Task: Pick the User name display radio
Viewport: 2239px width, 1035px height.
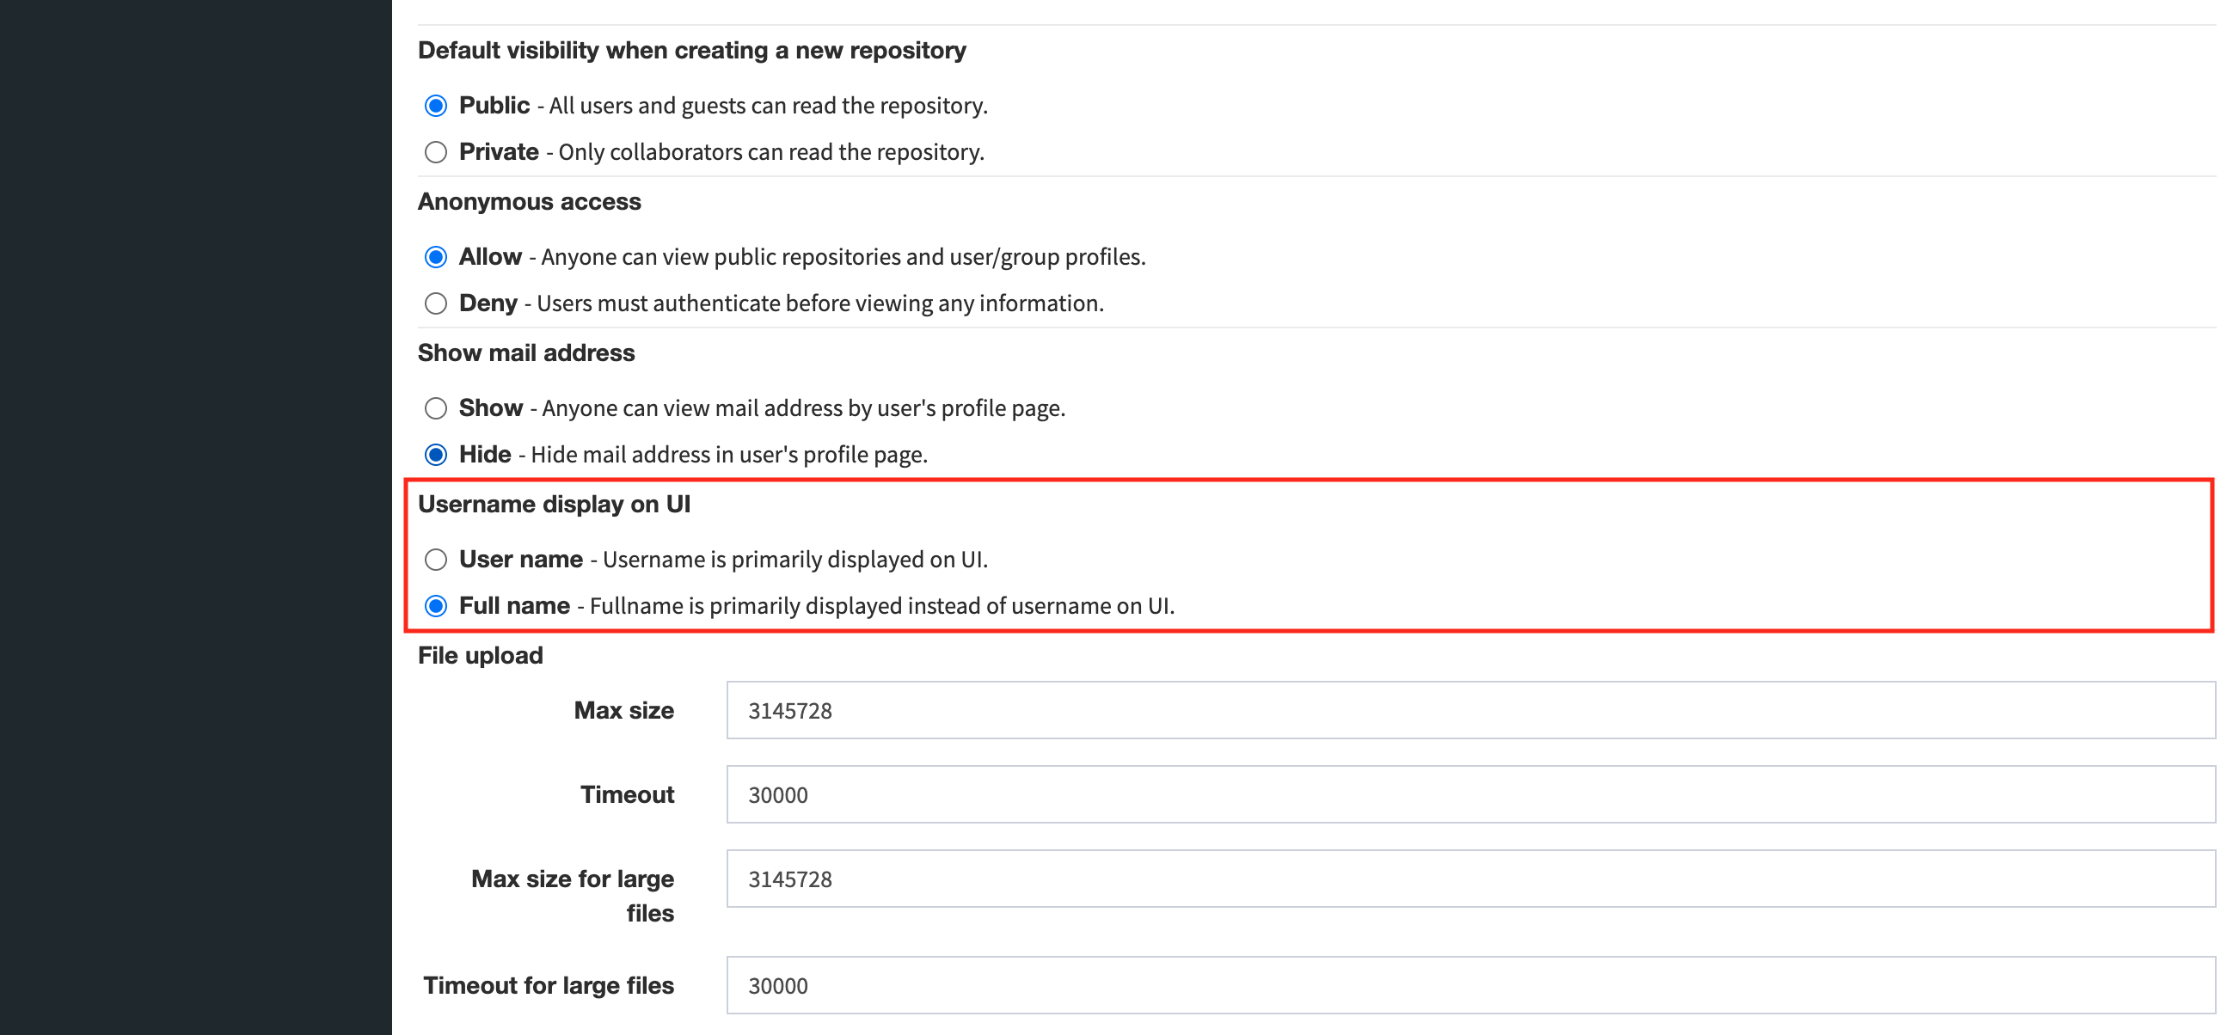Action: click(435, 560)
